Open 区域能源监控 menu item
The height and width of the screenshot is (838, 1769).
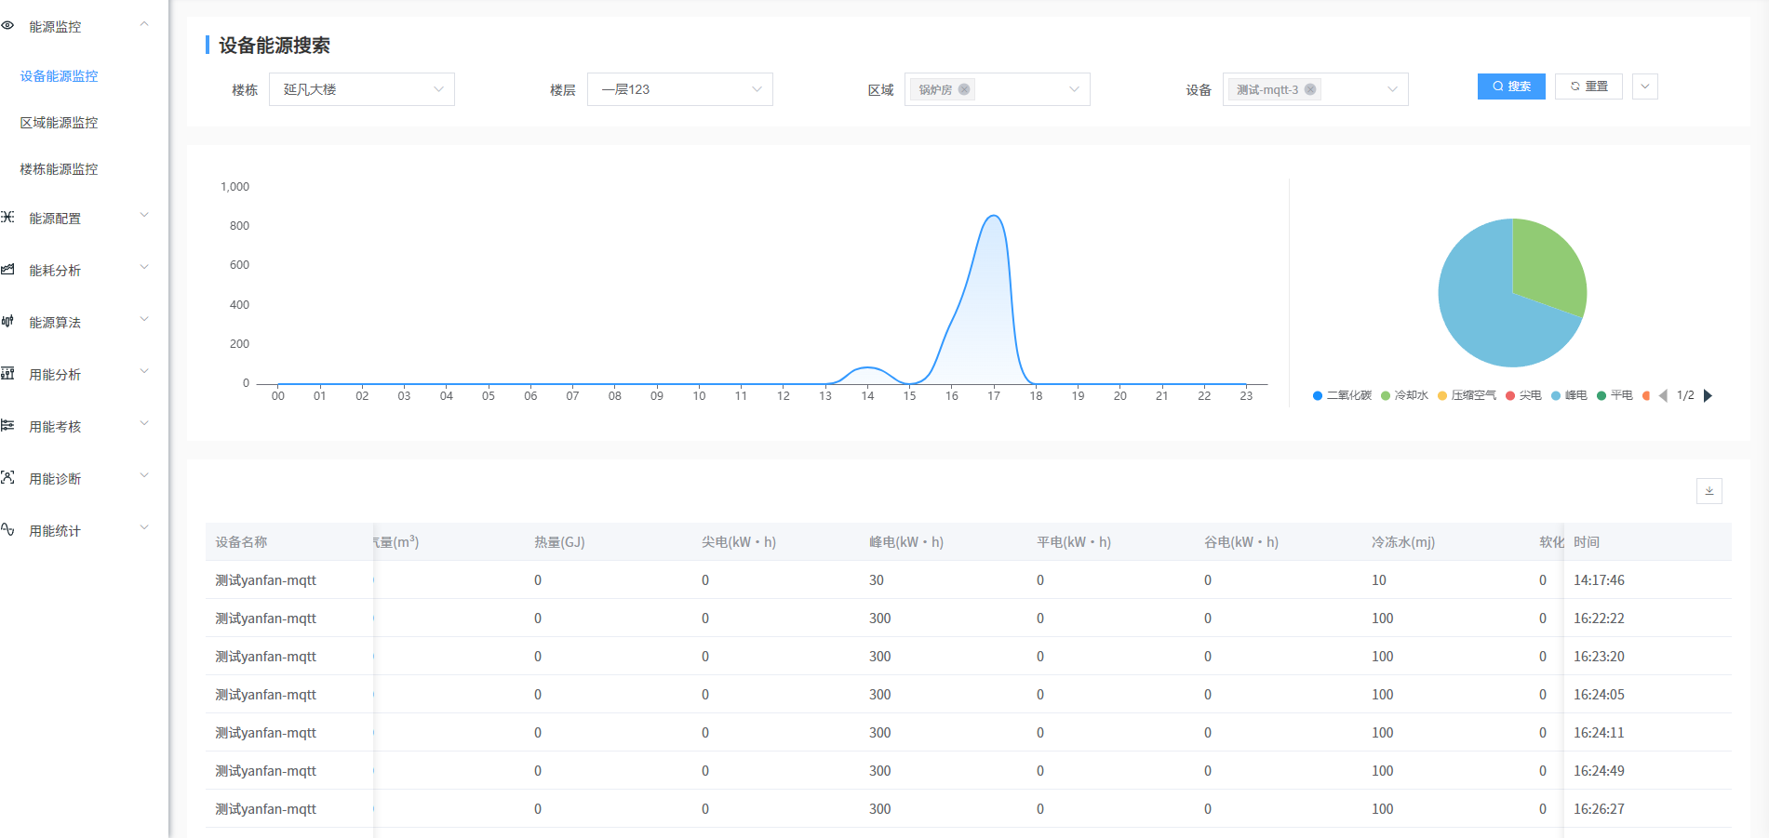tap(59, 123)
